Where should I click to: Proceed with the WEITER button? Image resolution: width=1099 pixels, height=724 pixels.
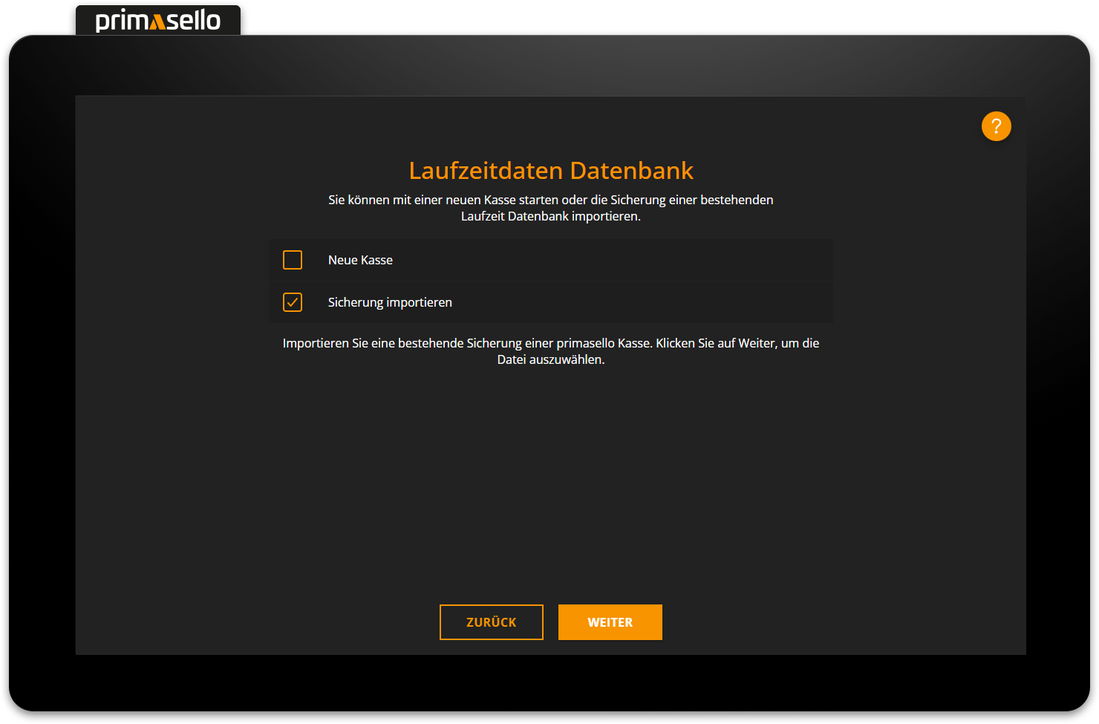tap(610, 622)
